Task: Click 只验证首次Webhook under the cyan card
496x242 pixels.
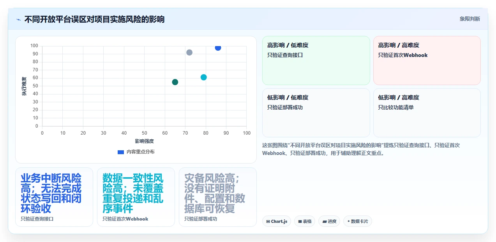Action: point(125,219)
